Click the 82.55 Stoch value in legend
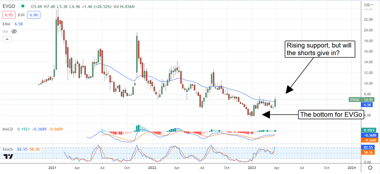Image resolution: width=380 pixels, height=174 pixels. coord(22,150)
